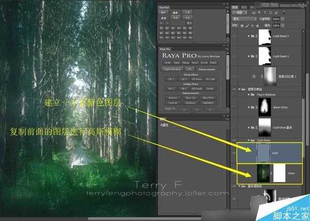Select the Light Beam 2 layer name
The width and height of the screenshot is (310, 221).
point(281,36)
